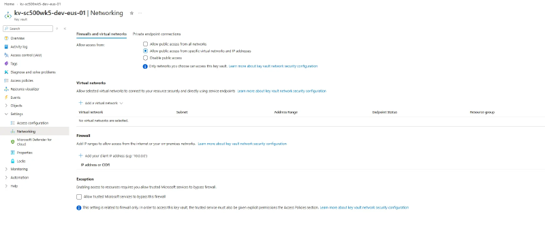Click kv-sc500wk5-dev-eus-01 breadcrumb link
This screenshot has height=246, width=545.
click(x=40, y=4)
